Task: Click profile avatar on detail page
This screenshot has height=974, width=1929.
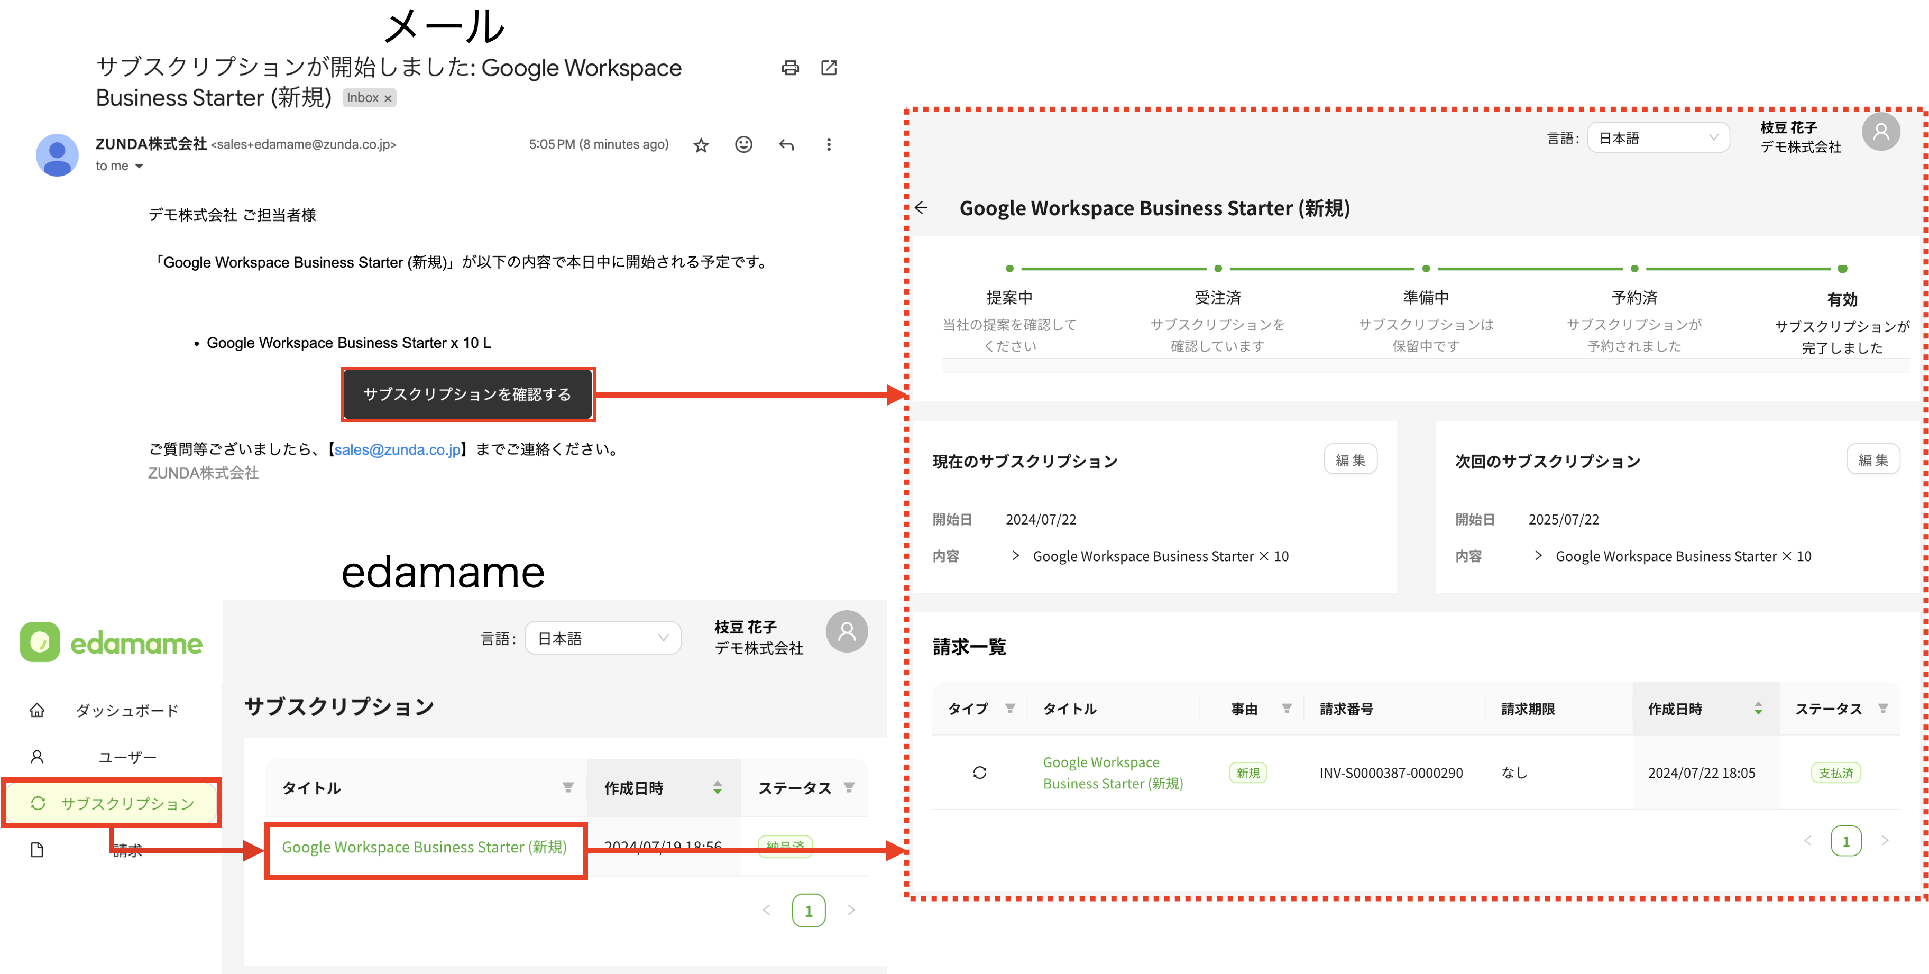Action: [1881, 133]
